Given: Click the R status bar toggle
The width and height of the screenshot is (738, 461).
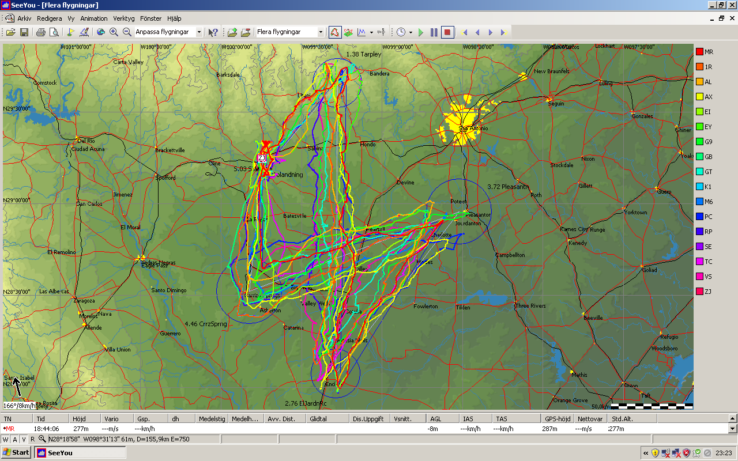Looking at the screenshot, I should pos(33,439).
